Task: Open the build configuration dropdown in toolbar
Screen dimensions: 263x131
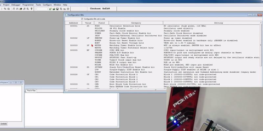Action: 43,9
